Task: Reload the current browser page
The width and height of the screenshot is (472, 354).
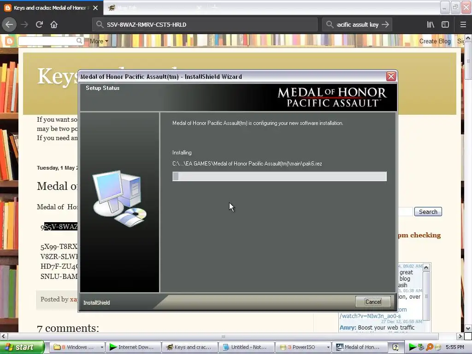Action: [x=39, y=24]
